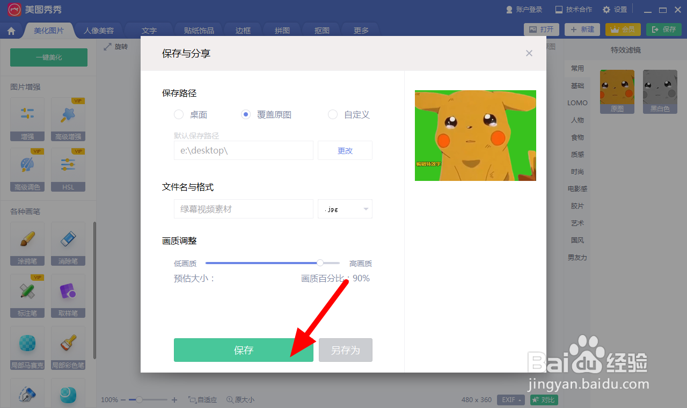Click the 新建 button
687x408 pixels.
point(582,30)
